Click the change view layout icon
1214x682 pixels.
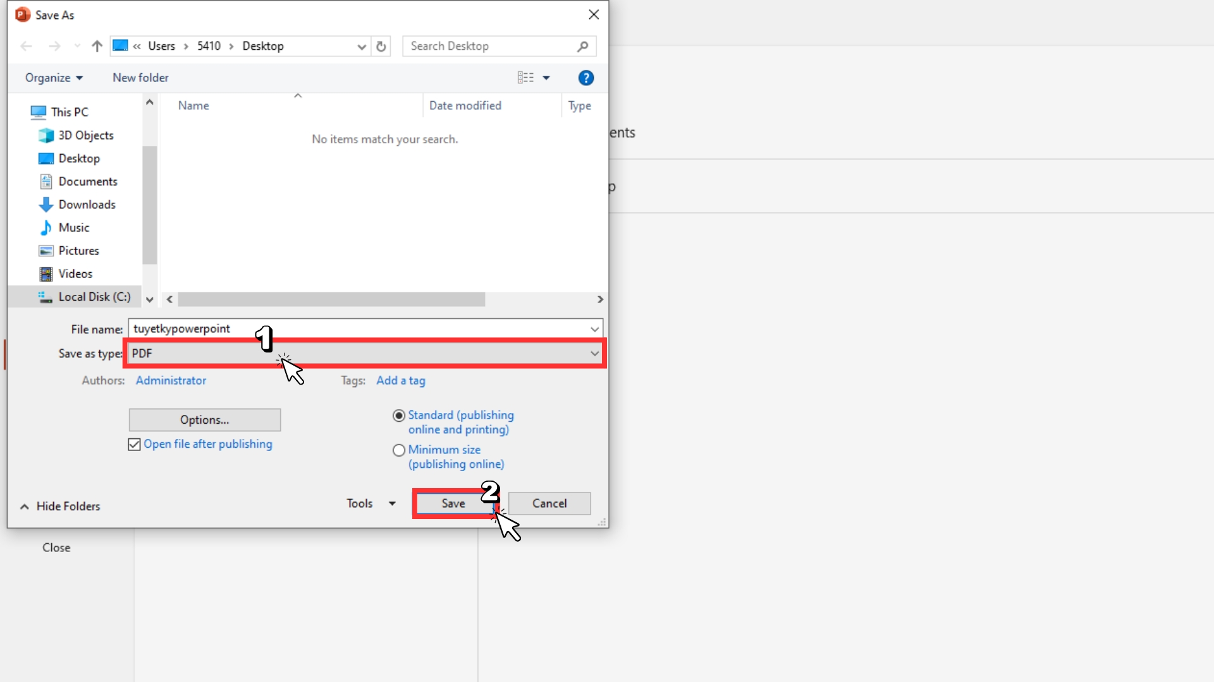tap(525, 78)
